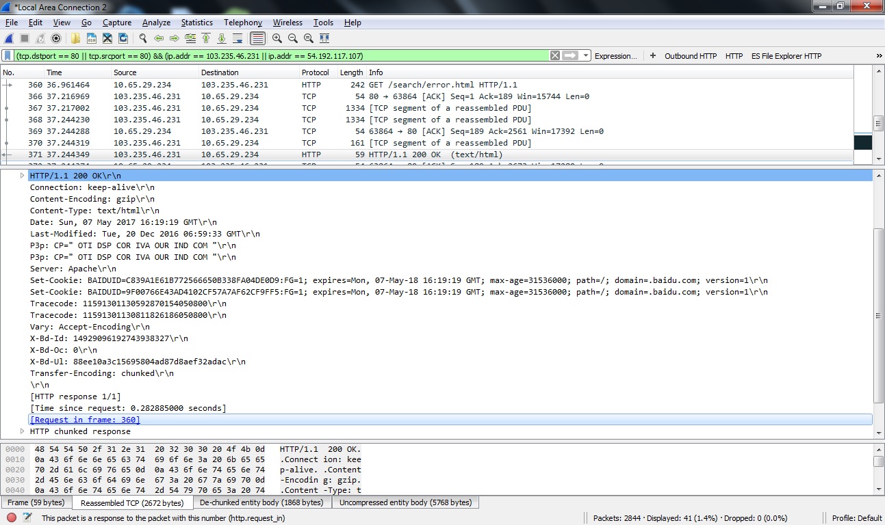Click the Find Packet magnifier icon

click(143, 38)
